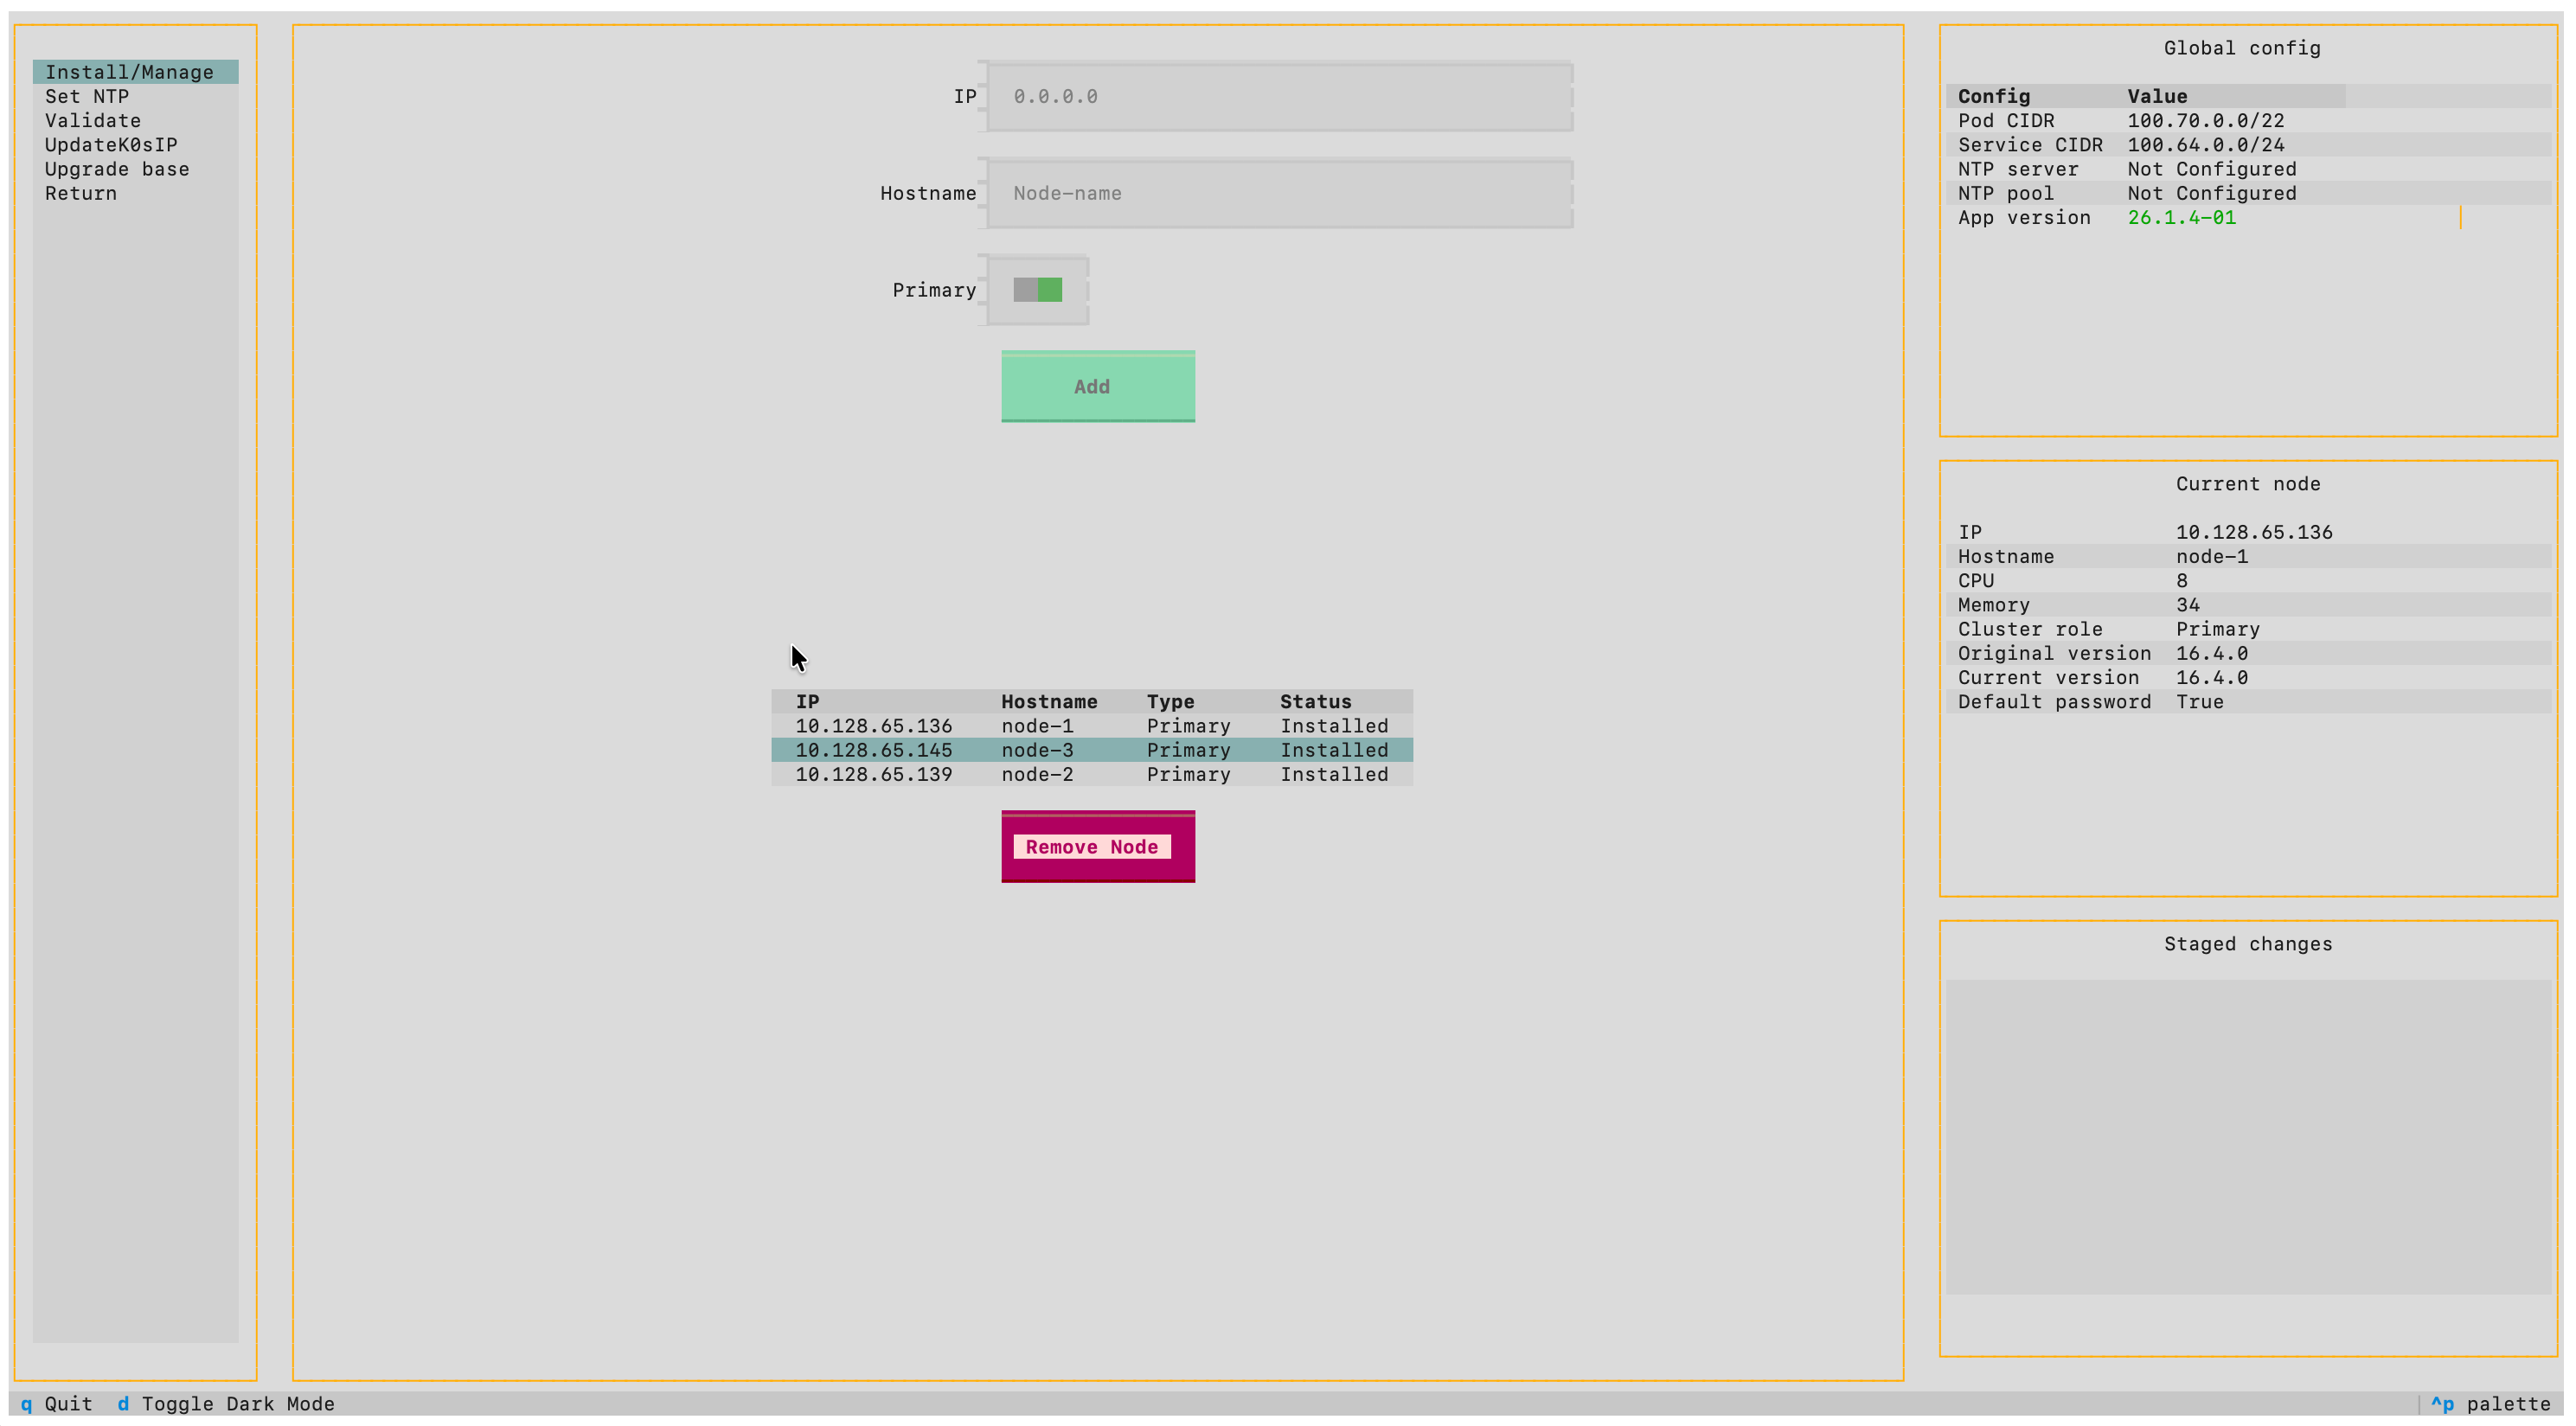2576x1426 pixels.
Task: Click the Remove Node button
Action: [1098, 847]
